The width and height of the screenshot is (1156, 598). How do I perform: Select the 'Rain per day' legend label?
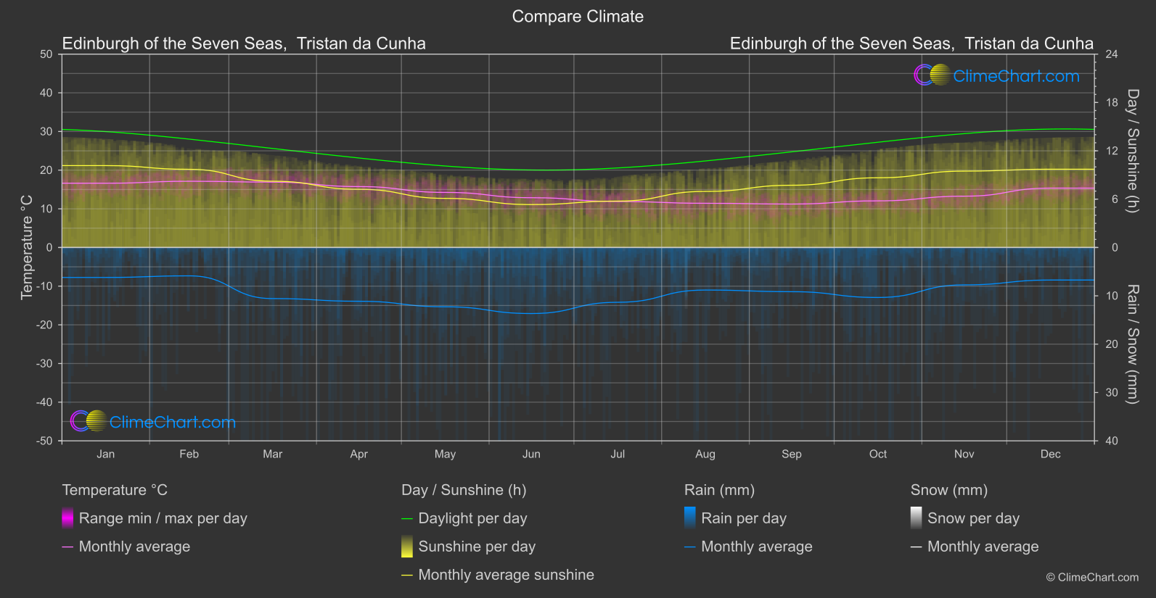pos(744,518)
